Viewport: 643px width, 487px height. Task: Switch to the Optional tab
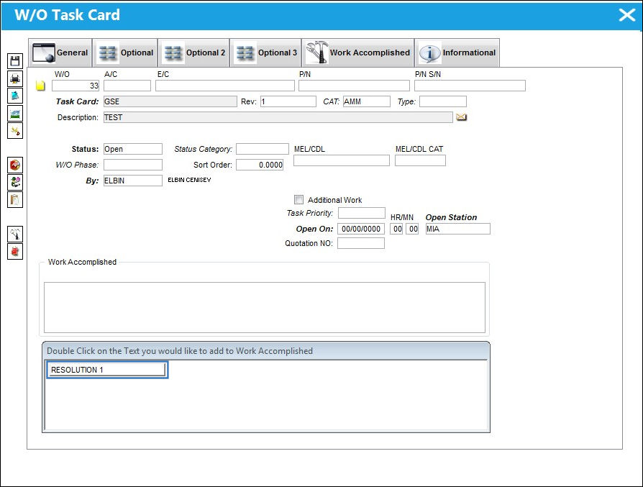point(125,53)
